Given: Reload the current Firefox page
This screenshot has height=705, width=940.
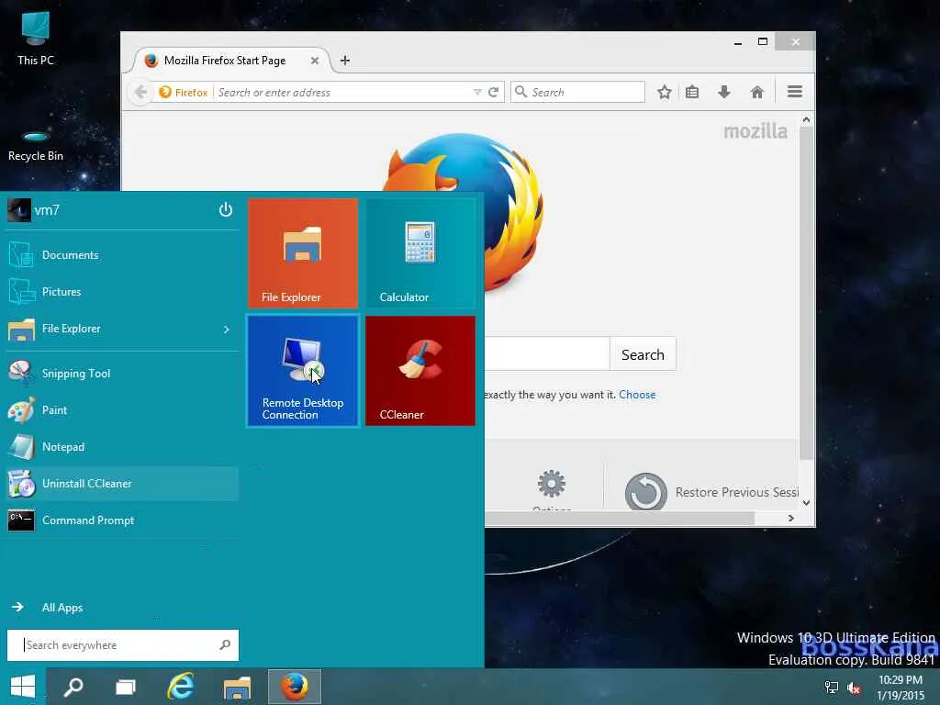Looking at the screenshot, I should [493, 93].
